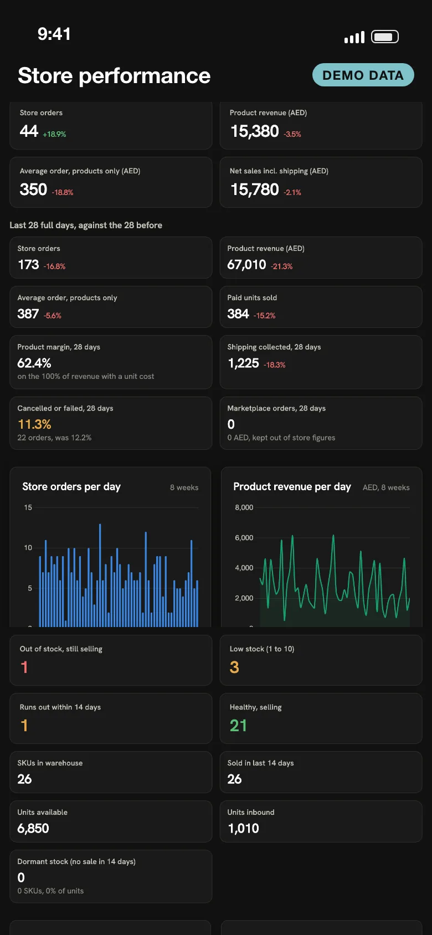Open Runs out within 14 days card
This screenshot has height=935, width=432.
tap(111, 718)
